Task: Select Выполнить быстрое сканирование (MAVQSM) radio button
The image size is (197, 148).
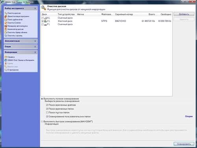Action: [x=42, y=121]
